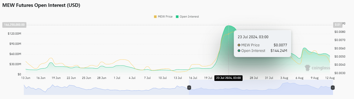Click the 10 Jul date label
Viewport: 354px width, 99px height.
coord(163,78)
